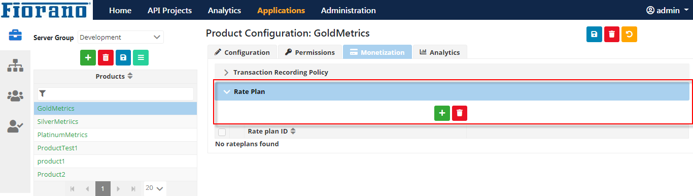Viewport: 693px width, 196px height.
Task: Delete the selected product in the products toolbar
Action: coord(106,58)
